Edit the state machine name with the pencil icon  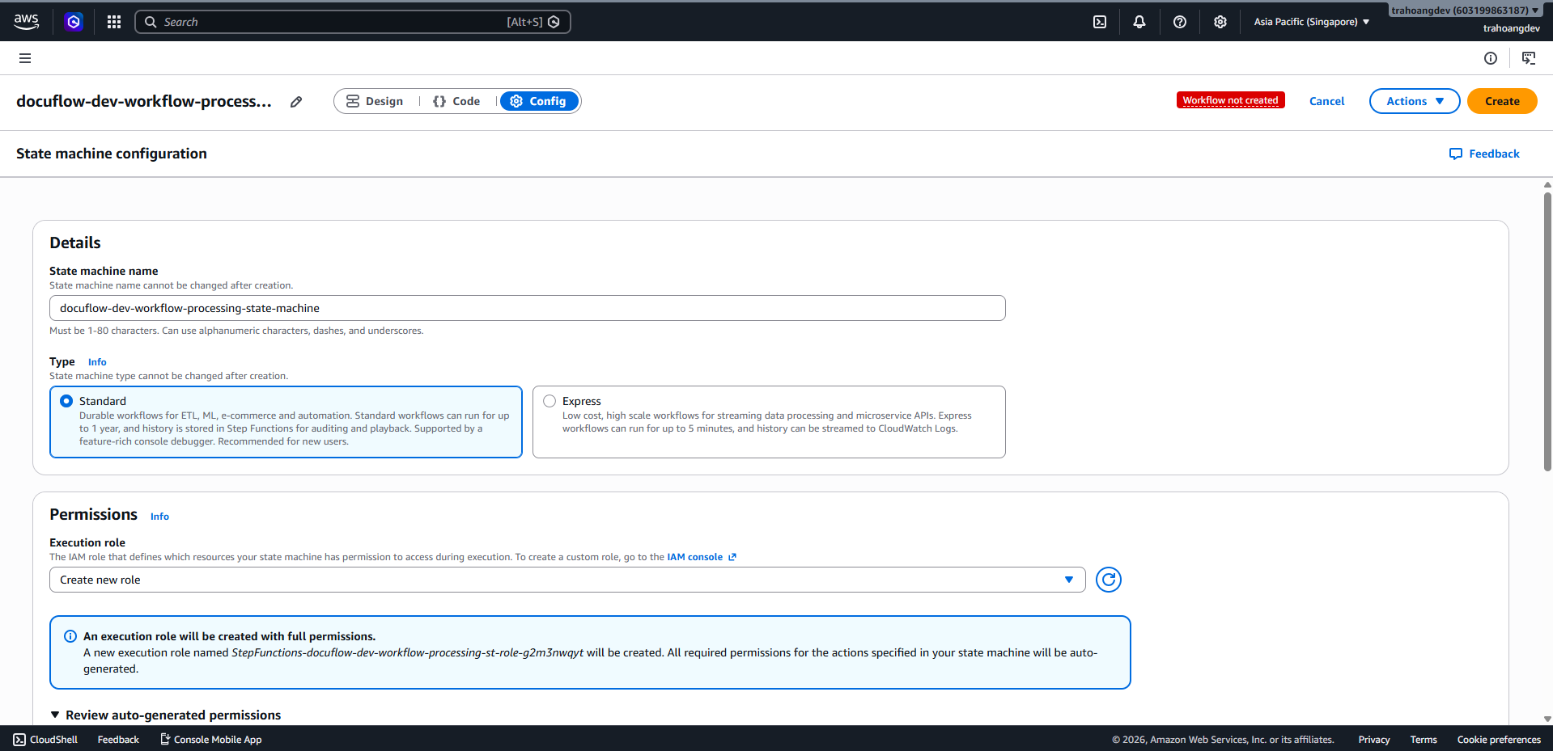click(x=296, y=102)
